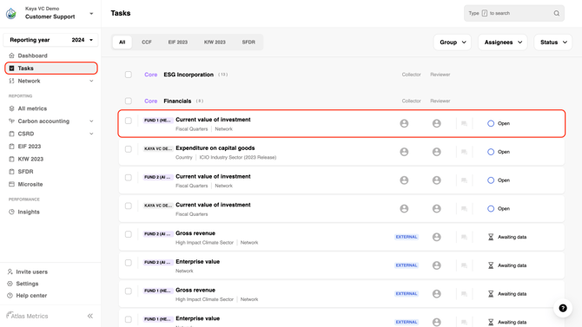The image size is (582, 327).
Task: Check Fund 2 Current value of investment task
Action: click(x=129, y=178)
